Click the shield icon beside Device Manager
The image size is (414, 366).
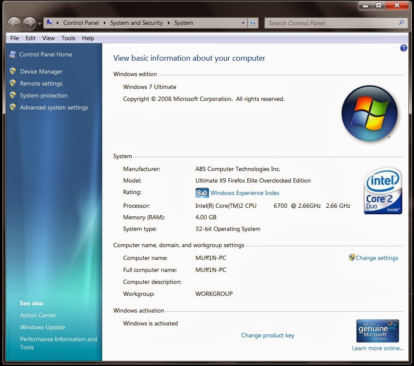point(13,71)
